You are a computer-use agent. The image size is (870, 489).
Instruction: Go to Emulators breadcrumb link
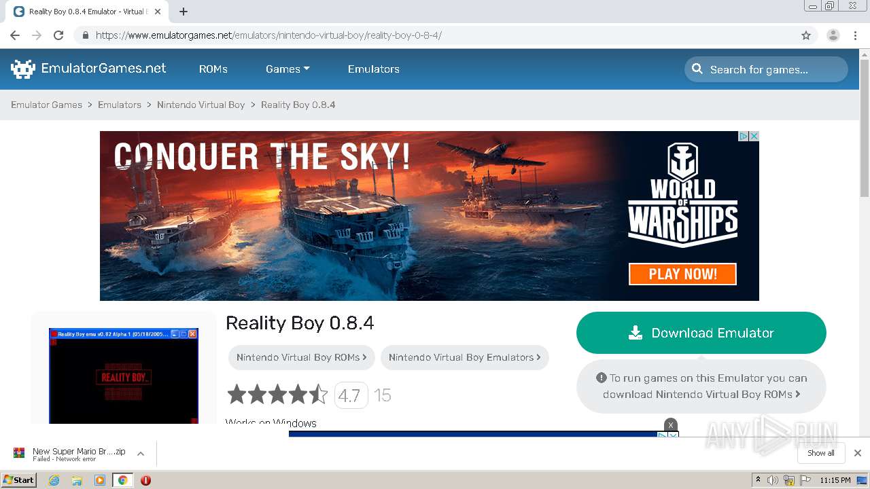tap(120, 105)
